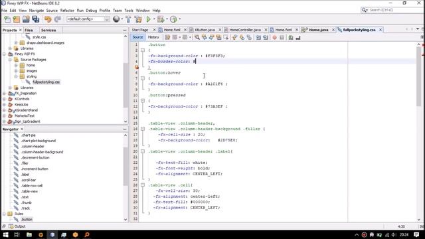Screen dimensions: 425x239
Task: Switch to the Home.java editor tab
Action: [x=319, y=30]
